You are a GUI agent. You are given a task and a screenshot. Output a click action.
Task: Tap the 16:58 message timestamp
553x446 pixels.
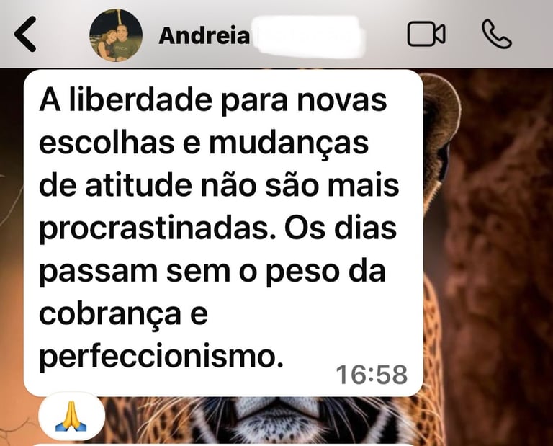[x=372, y=375]
